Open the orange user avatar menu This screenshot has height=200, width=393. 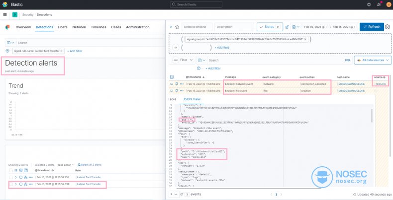click(389, 4)
